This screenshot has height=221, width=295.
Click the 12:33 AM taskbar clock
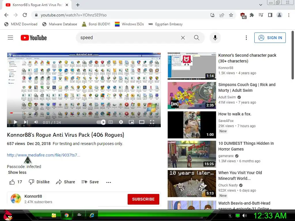[x=270, y=216]
